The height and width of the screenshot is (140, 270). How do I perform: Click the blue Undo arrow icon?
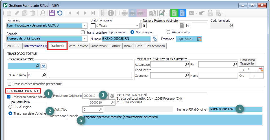coord(60,13)
